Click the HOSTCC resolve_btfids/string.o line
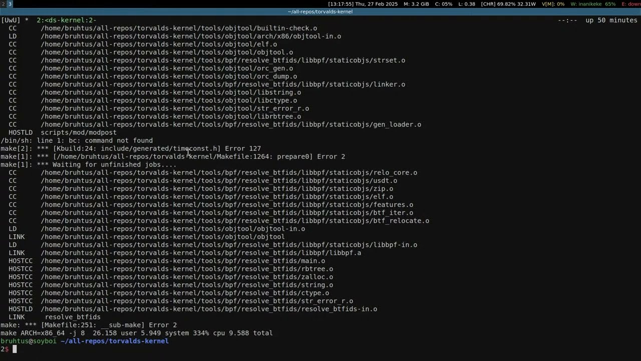 171,285
